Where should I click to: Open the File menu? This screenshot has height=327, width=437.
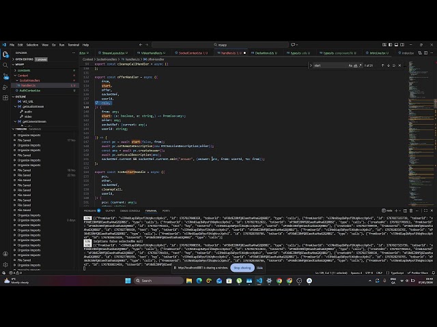click(12, 45)
